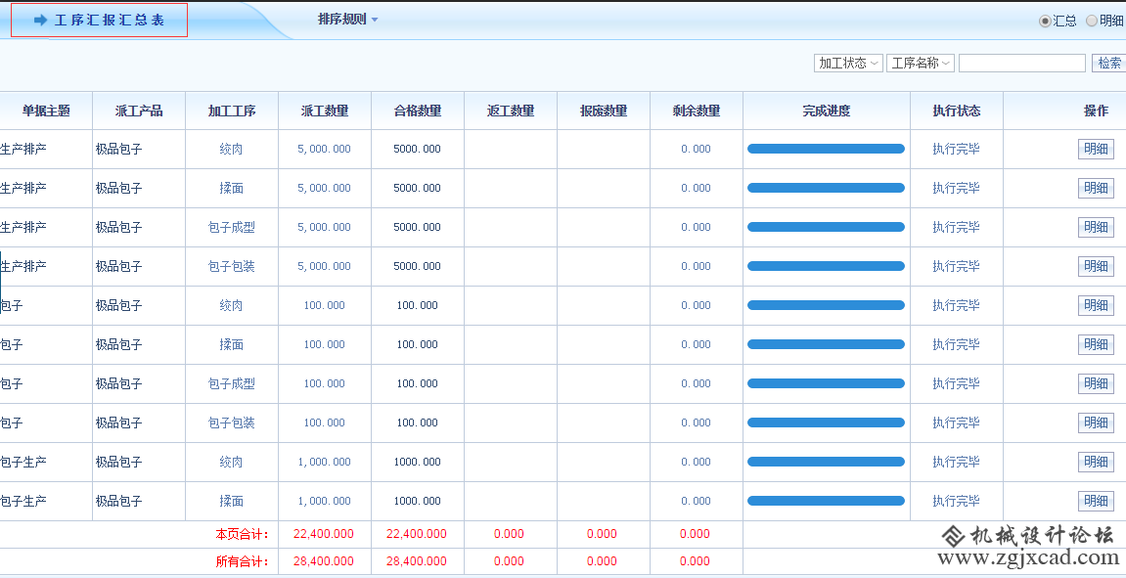Open 明细 for 揉面 row with 1,000.000 quantity
1126x578 pixels.
(x=1096, y=501)
